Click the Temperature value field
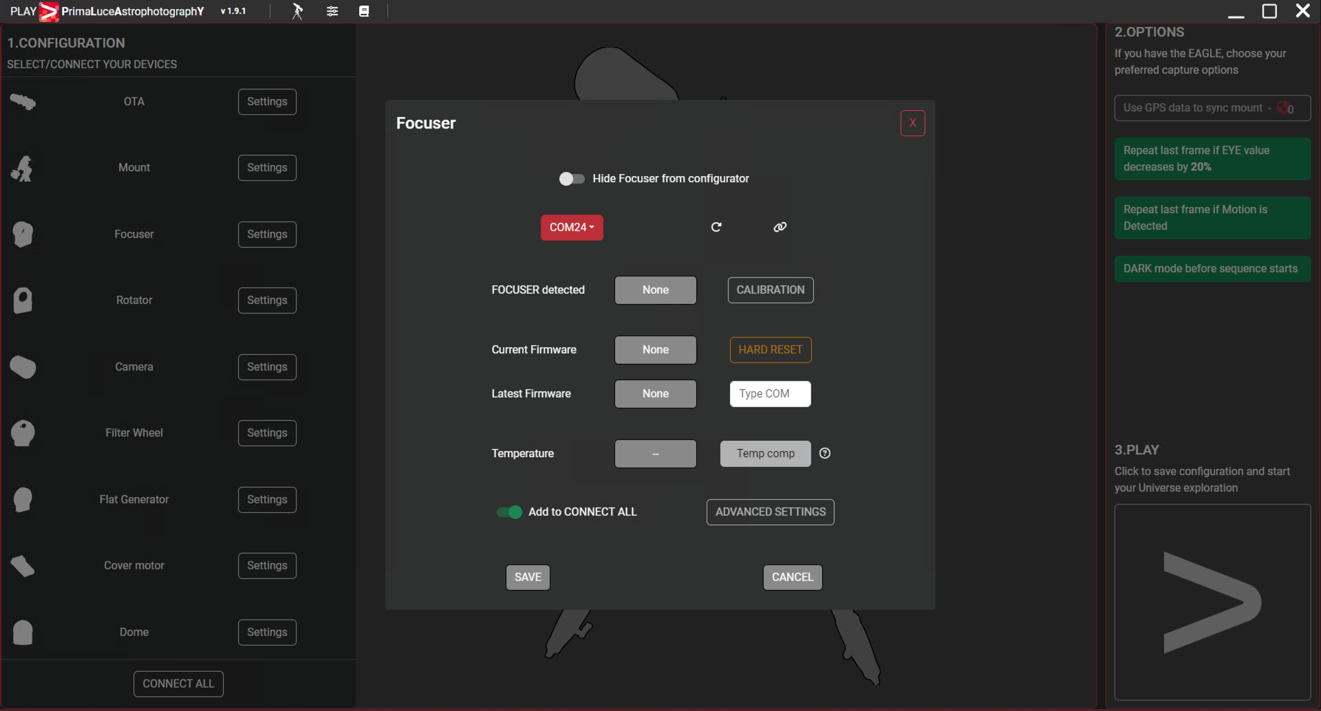The image size is (1321, 711). pyautogui.click(x=656, y=454)
